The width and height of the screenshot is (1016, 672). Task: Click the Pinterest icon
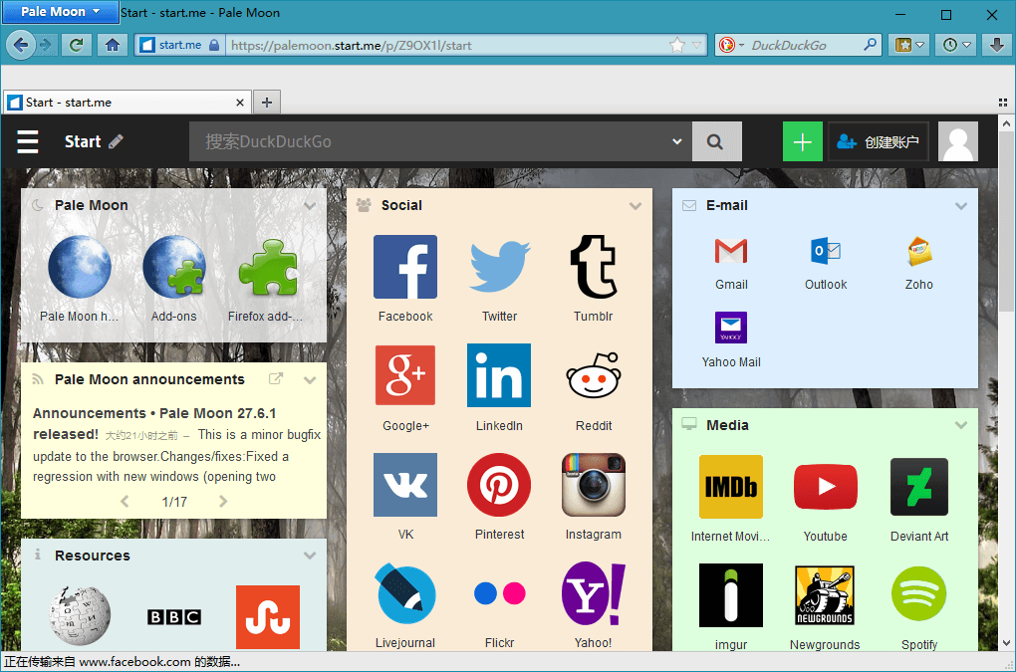coord(499,485)
